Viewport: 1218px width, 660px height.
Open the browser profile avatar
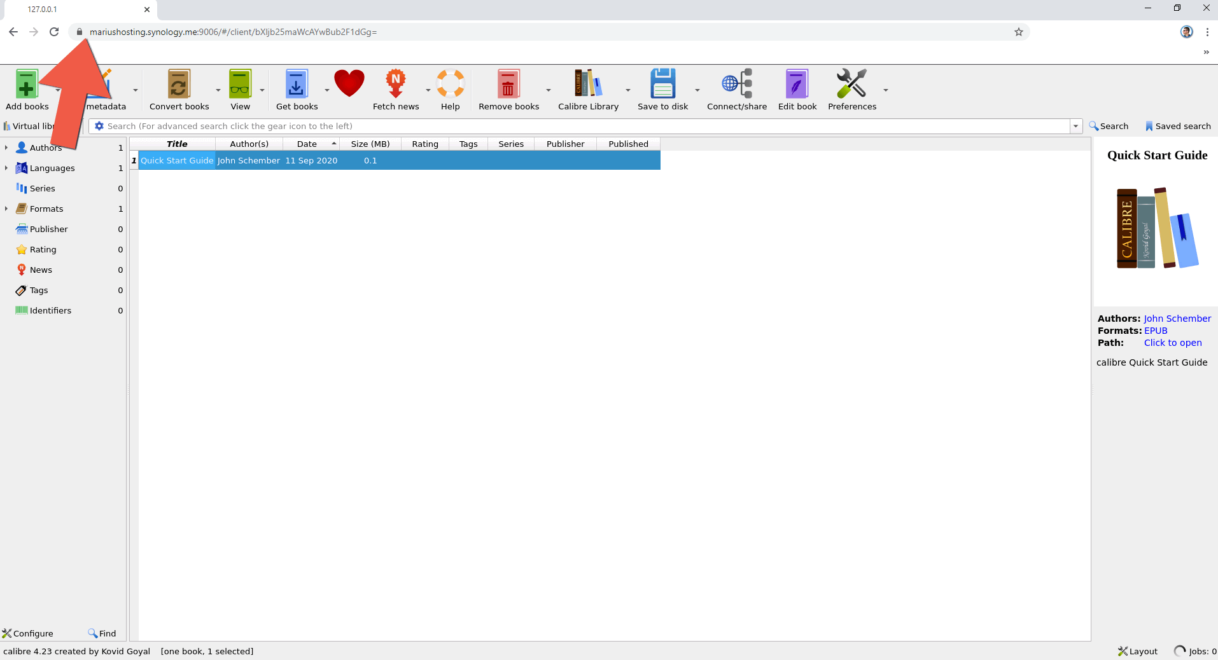pos(1186,32)
